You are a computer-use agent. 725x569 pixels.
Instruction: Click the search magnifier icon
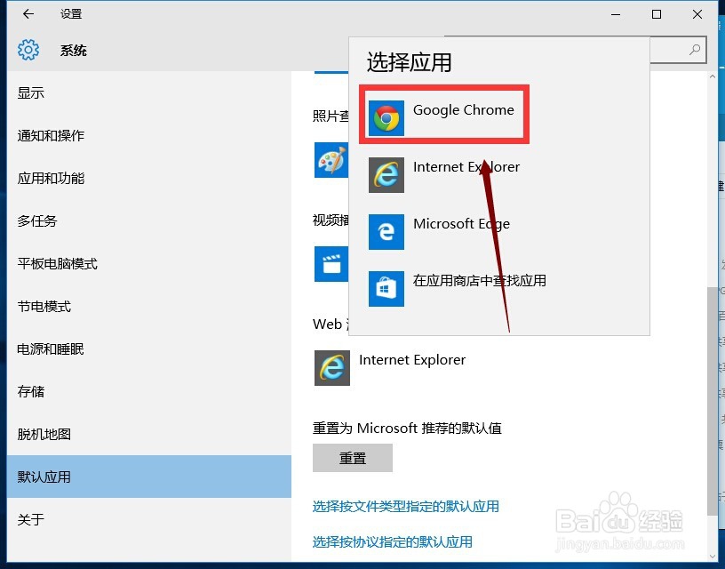click(695, 50)
